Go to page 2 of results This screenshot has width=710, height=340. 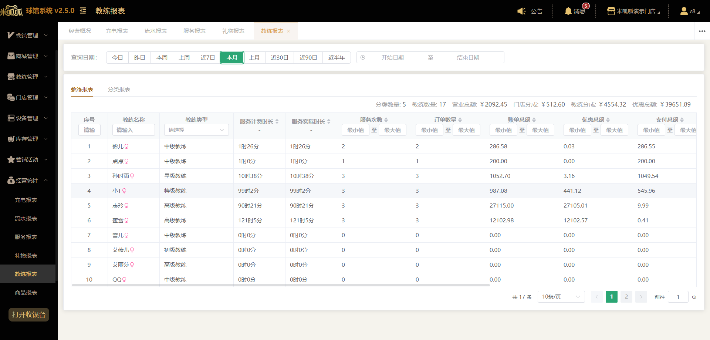pos(626,297)
